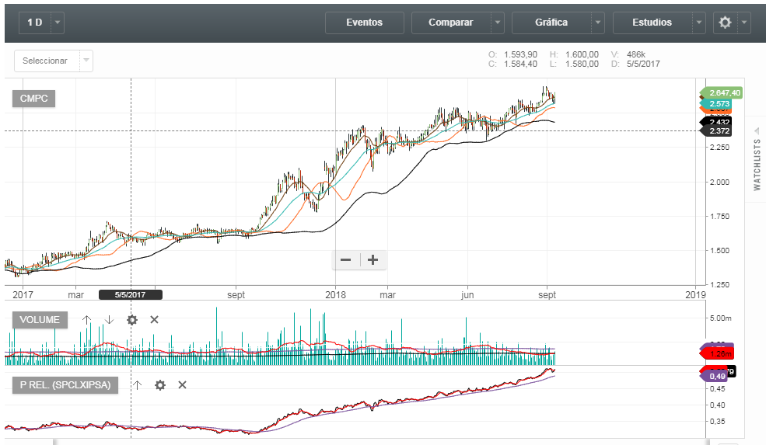The height and width of the screenshot is (445, 766).
Task: Expand the Comparar dropdown arrow
Action: coord(498,23)
